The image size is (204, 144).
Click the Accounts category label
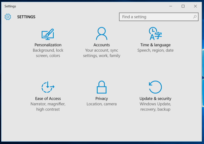102,45
